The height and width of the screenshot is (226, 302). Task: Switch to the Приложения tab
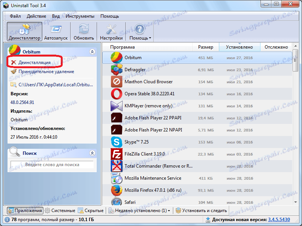[x=25, y=211]
